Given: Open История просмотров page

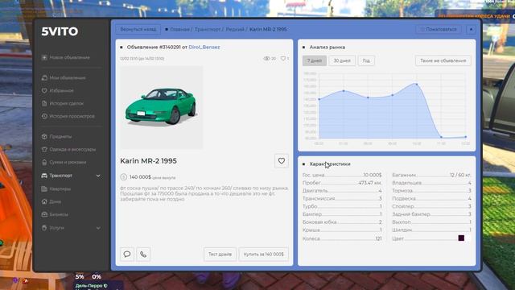Looking at the screenshot, I should pos(72,116).
